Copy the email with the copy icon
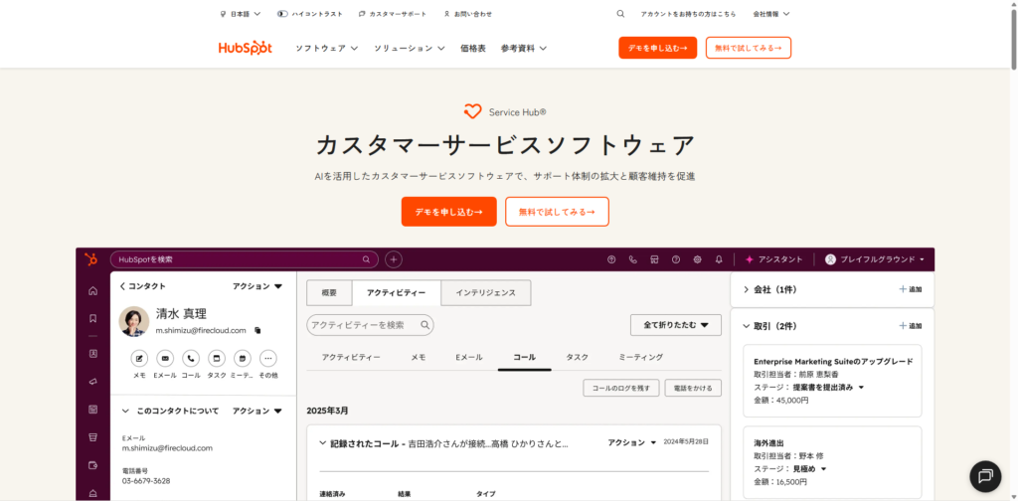1018x501 pixels. 257,330
